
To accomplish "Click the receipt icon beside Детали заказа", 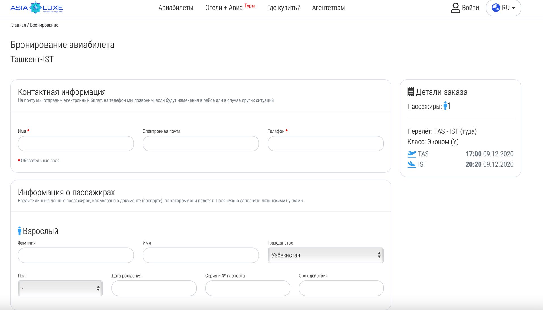I will pyautogui.click(x=411, y=92).
